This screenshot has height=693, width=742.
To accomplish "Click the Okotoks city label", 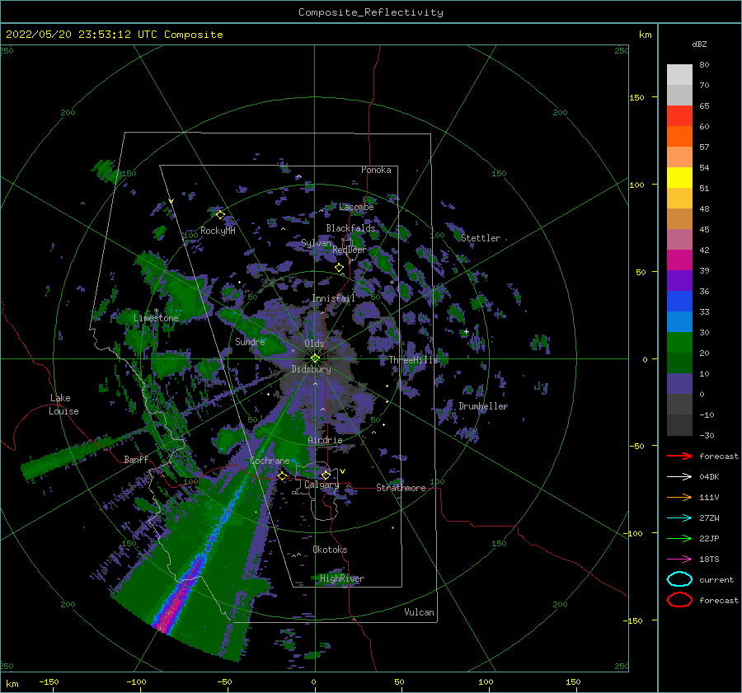I will 330,550.
